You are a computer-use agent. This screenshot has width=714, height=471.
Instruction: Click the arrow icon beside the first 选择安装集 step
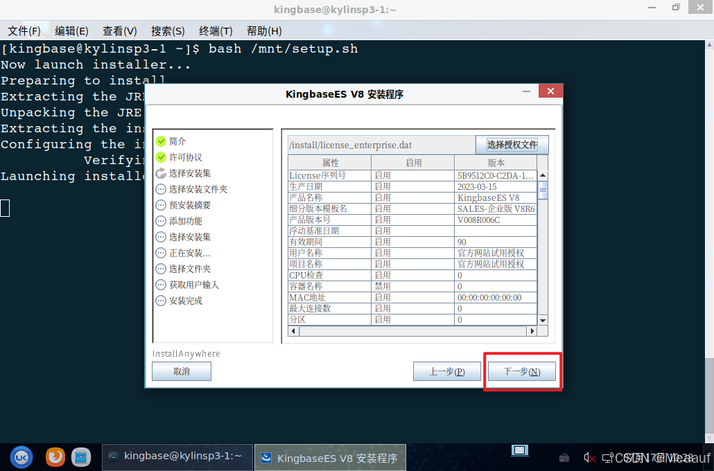point(161,173)
